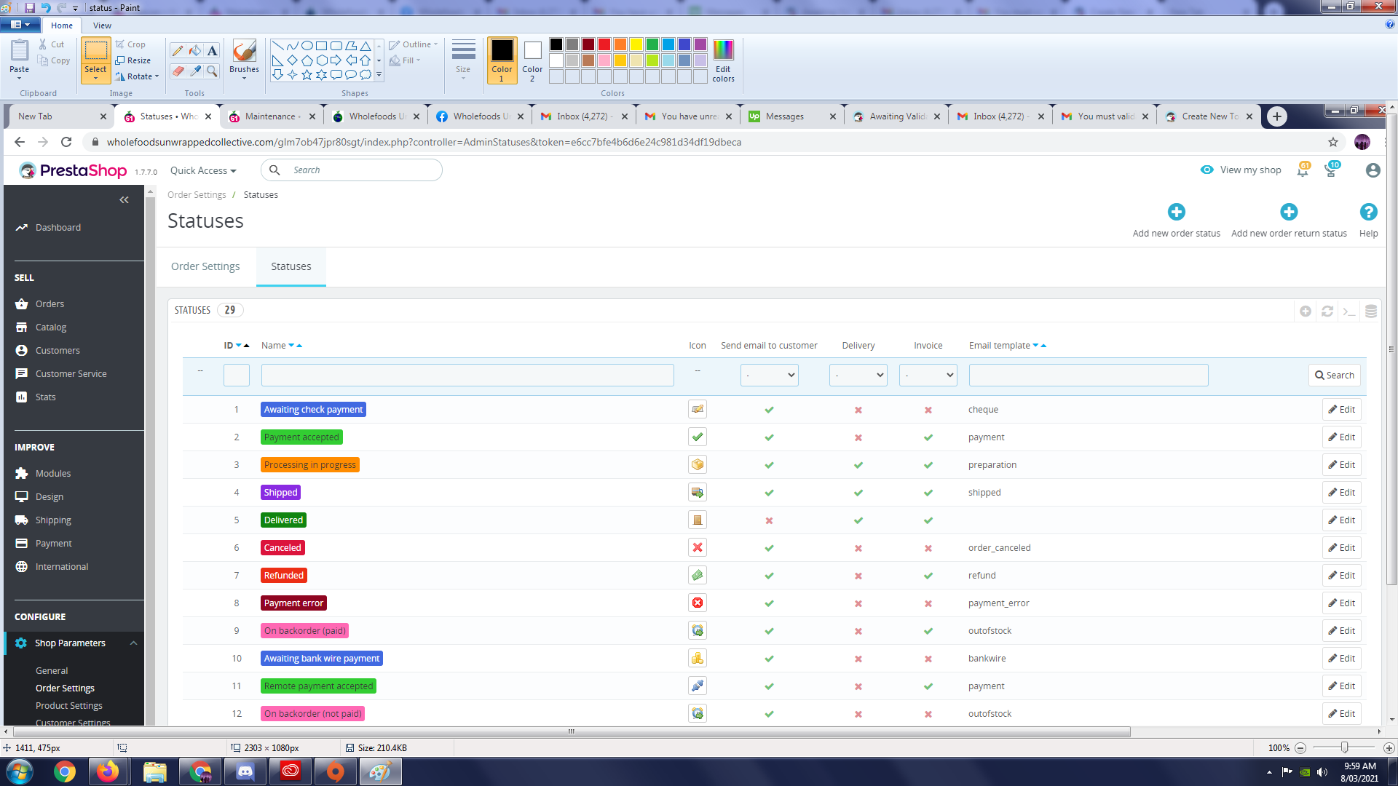Select the Pencil tool in Paint
Viewport: 1398px width, 786px height.
(x=178, y=50)
